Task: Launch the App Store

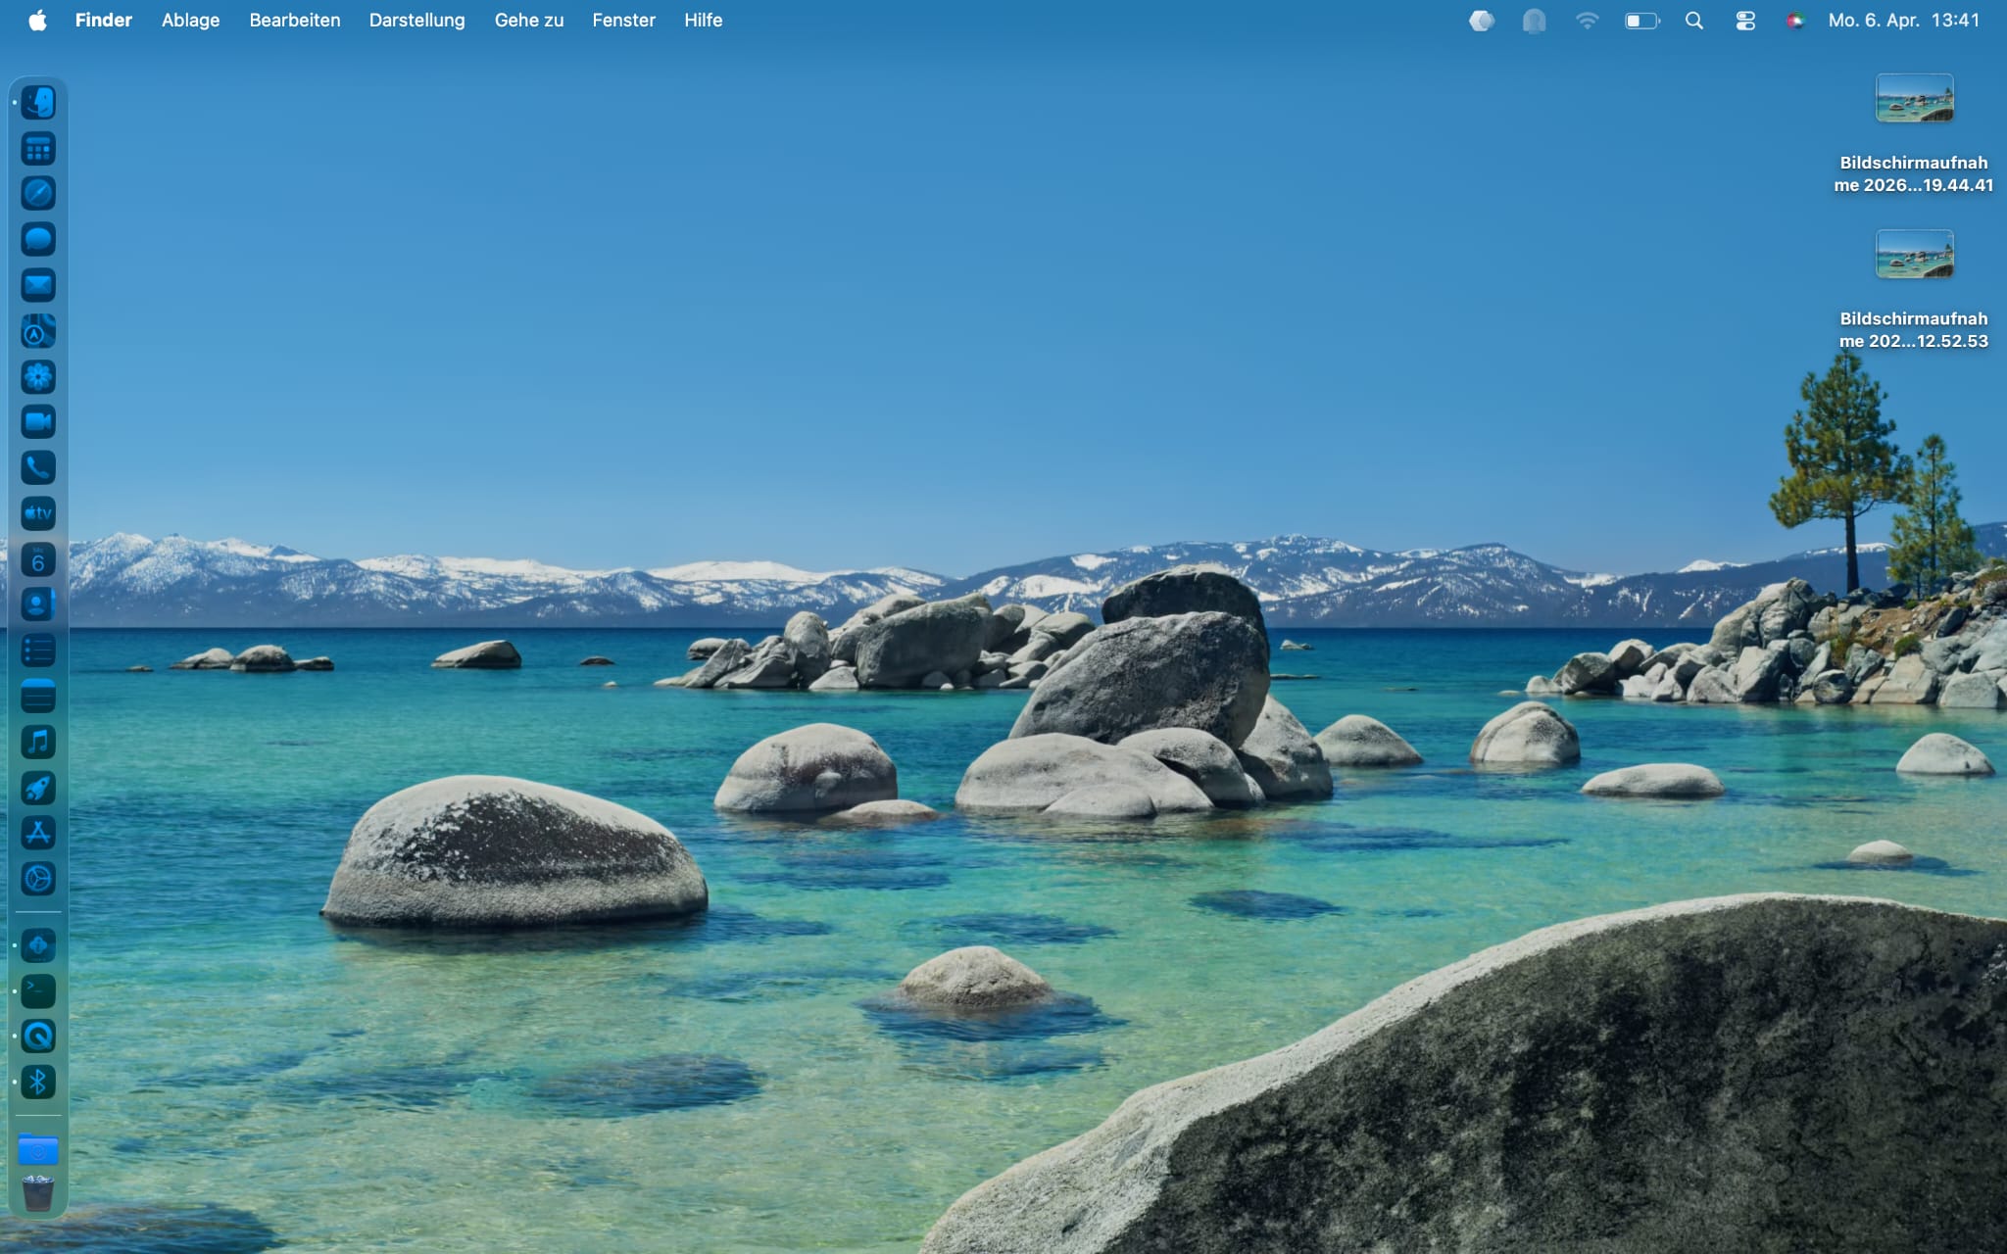Action: tap(37, 834)
